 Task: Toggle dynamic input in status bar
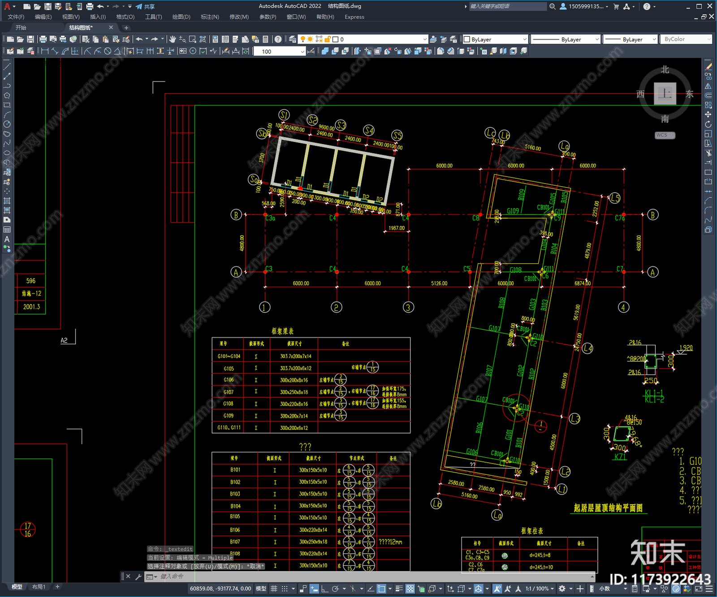point(314,588)
